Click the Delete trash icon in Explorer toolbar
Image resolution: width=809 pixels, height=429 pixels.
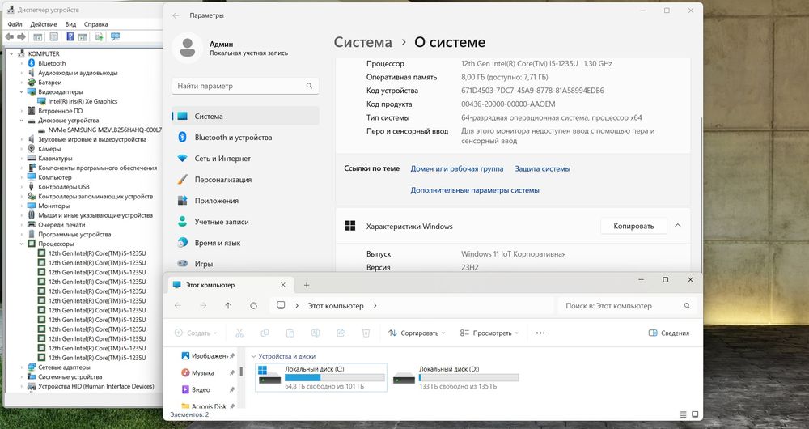tap(366, 333)
